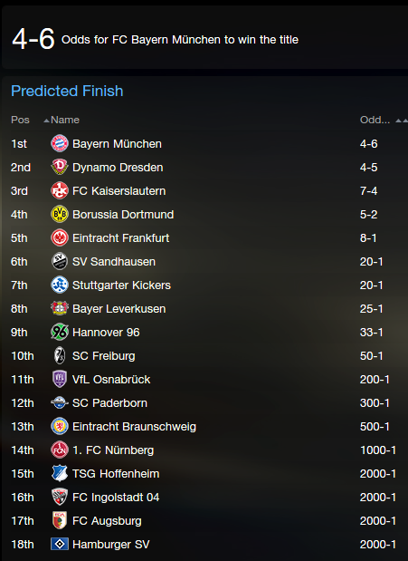Viewport: 408px width, 561px height.
Task: Sort by the Odds column header
Action: [375, 120]
